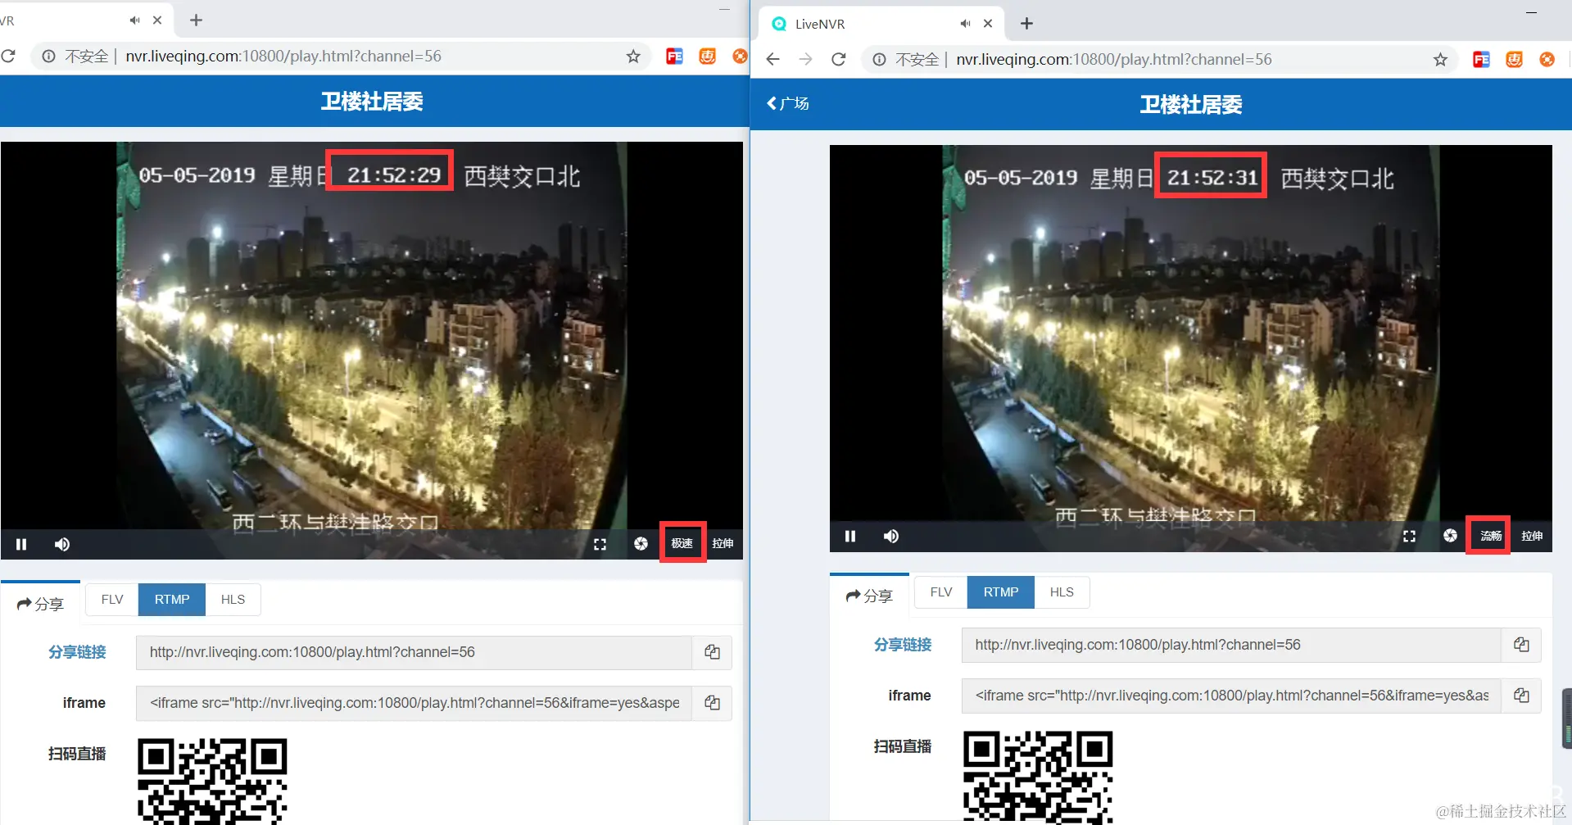Viewport: 1572px width, 825px height.
Task: Take a snapshot using the shutter icon
Action: (641, 543)
